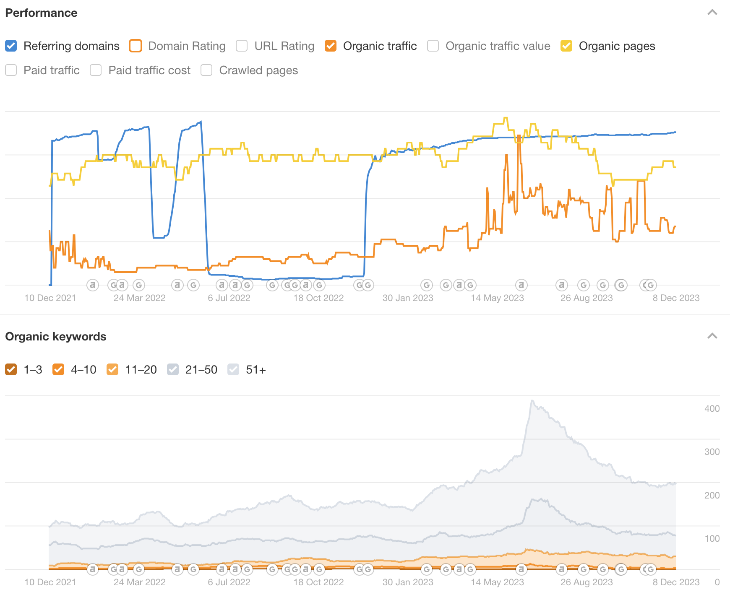Click Organic keywords G marker right of 30 Jan 2023
The height and width of the screenshot is (592, 730).
[x=427, y=569]
